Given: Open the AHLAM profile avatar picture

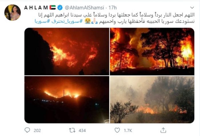Looking at the screenshot, I should pyautogui.click(x=13, y=13).
